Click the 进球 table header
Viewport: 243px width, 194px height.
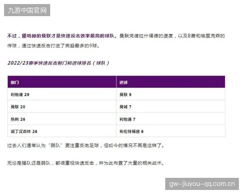tap(171, 82)
